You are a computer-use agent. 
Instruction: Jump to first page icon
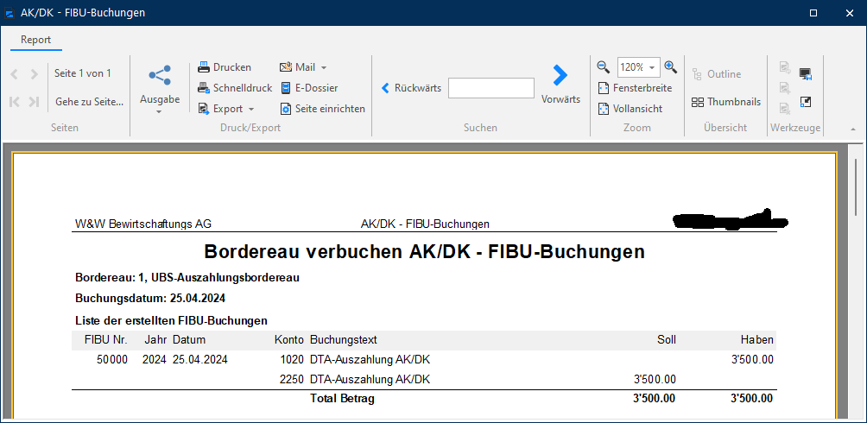(x=15, y=102)
